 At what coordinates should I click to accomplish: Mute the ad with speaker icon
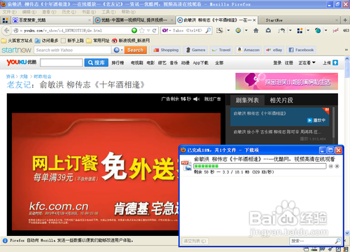(196, 99)
